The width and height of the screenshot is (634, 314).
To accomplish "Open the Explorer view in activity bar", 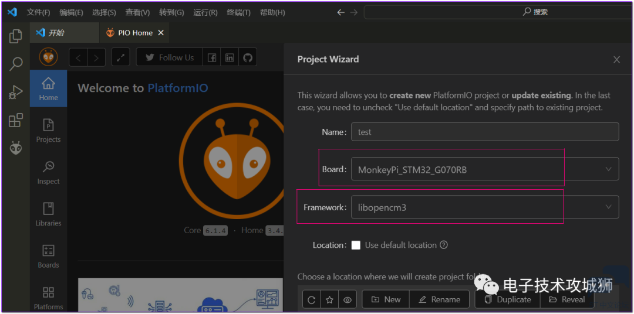I will click(x=15, y=36).
